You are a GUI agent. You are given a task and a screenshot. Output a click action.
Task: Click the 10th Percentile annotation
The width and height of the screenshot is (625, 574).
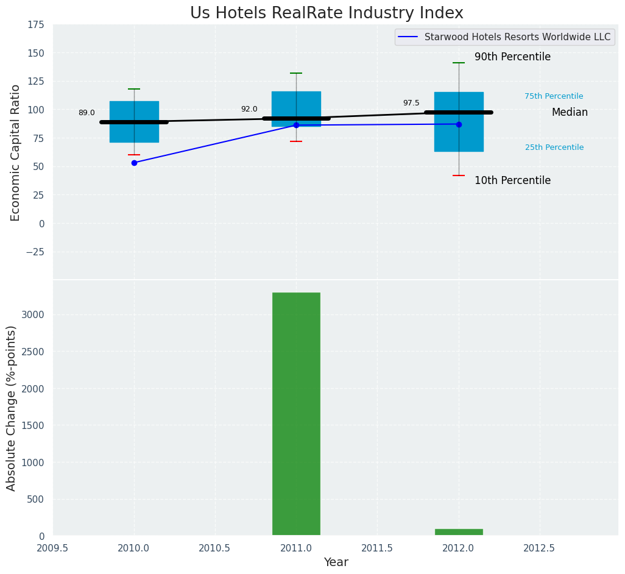pos(512,180)
